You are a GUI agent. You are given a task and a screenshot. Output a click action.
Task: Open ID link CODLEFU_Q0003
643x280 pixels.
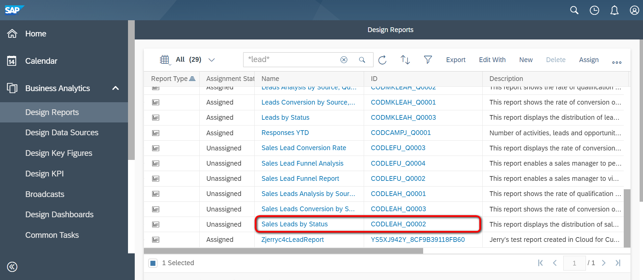click(x=398, y=148)
